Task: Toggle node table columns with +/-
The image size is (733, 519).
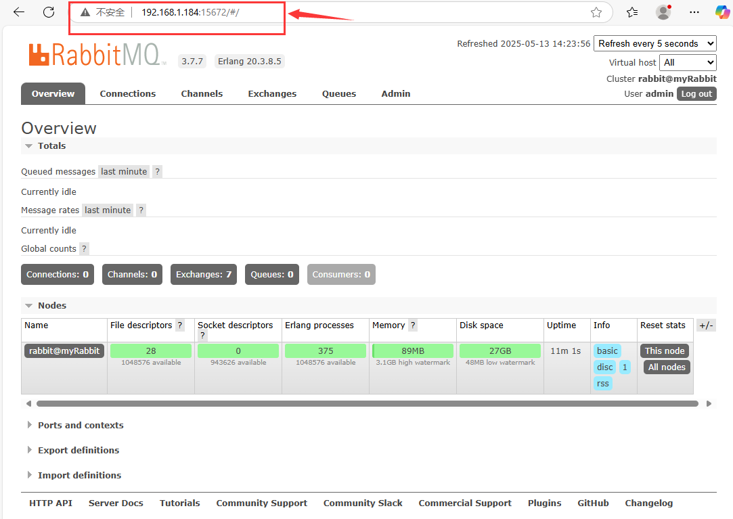Action: 706,325
